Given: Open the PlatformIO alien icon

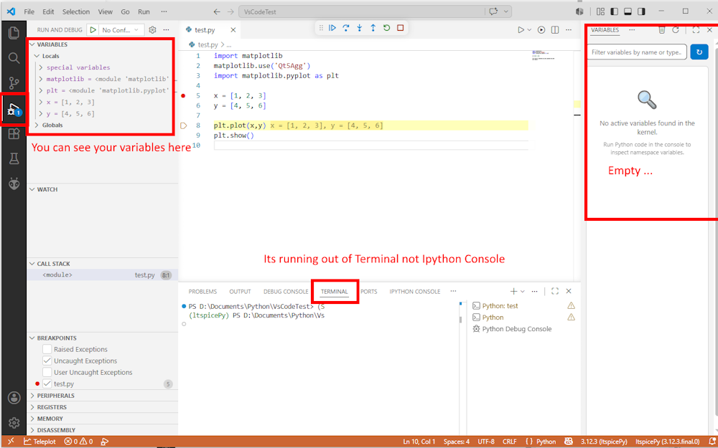Looking at the screenshot, I should pyautogui.click(x=14, y=184).
